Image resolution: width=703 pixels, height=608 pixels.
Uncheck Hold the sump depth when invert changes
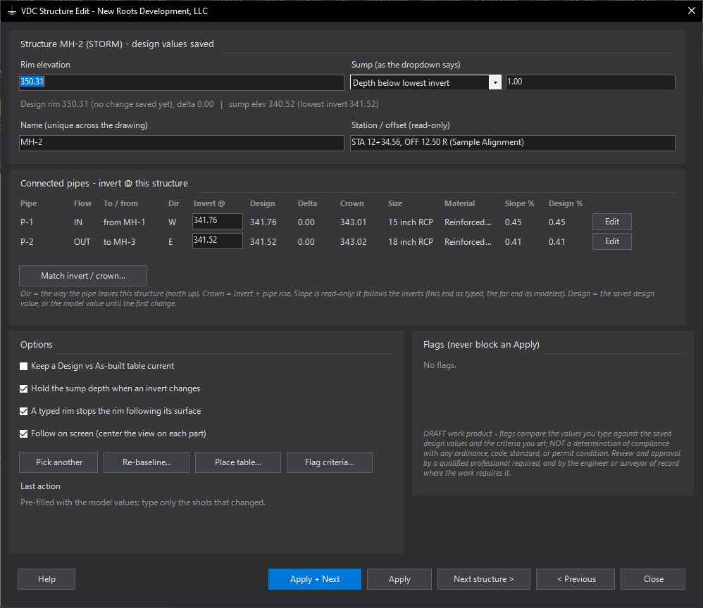[24, 388]
